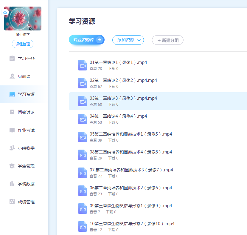Click video icon for 06第二章纯培养和显微技术2
Screen dimensions: 247x235
click(83, 191)
